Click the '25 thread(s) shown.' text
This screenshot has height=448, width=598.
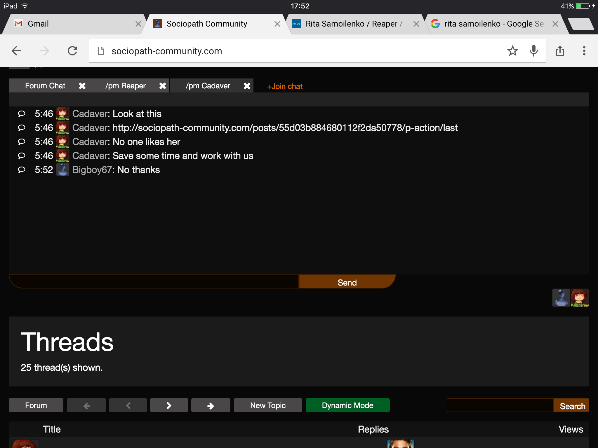(x=62, y=367)
